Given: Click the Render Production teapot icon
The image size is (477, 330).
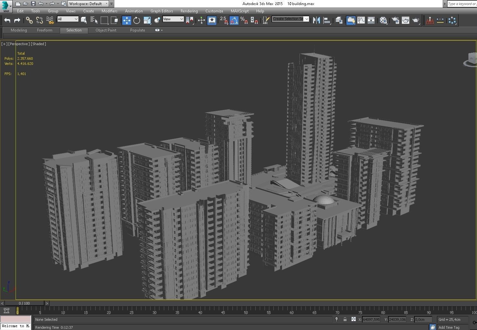Looking at the screenshot, I should (416, 20).
